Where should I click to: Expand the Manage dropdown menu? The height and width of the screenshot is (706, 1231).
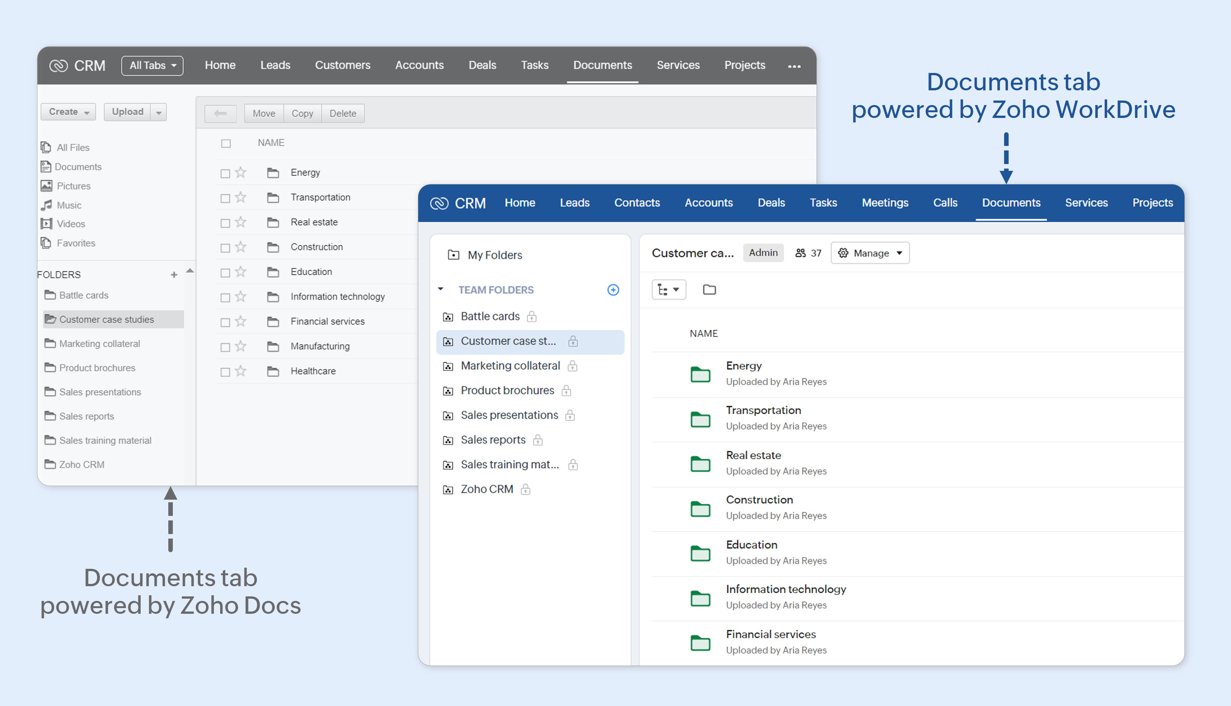(871, 252)
